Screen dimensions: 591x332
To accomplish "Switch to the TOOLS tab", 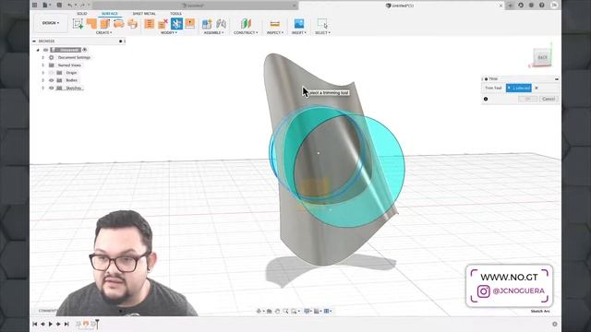I will (175, 14).
